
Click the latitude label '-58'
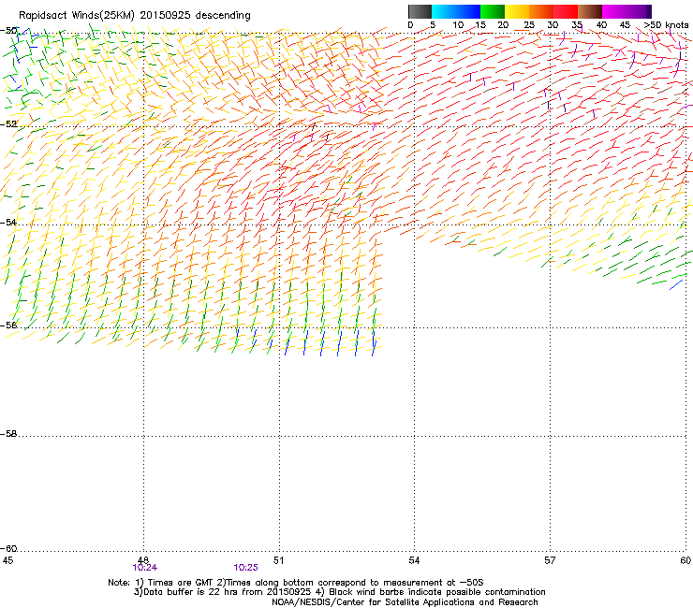[x=8, y=434]
